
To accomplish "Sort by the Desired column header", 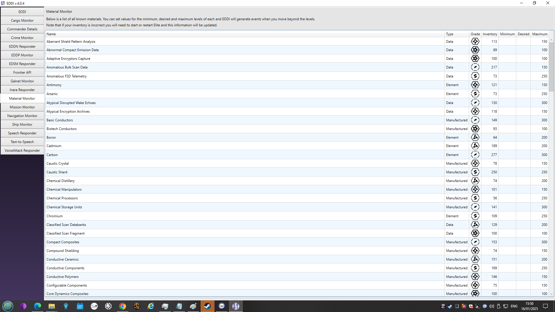I will 523,34.
